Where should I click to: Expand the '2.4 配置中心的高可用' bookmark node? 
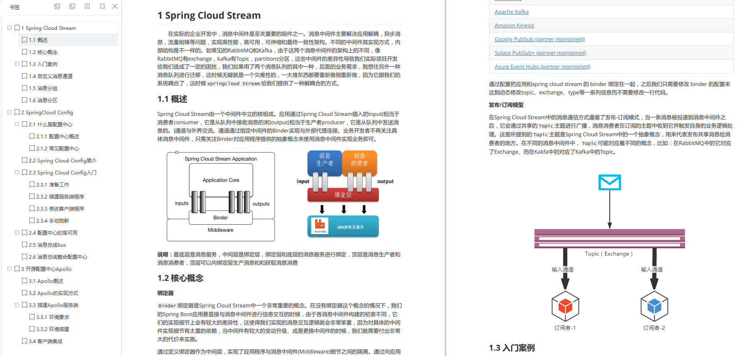(17, 233)
